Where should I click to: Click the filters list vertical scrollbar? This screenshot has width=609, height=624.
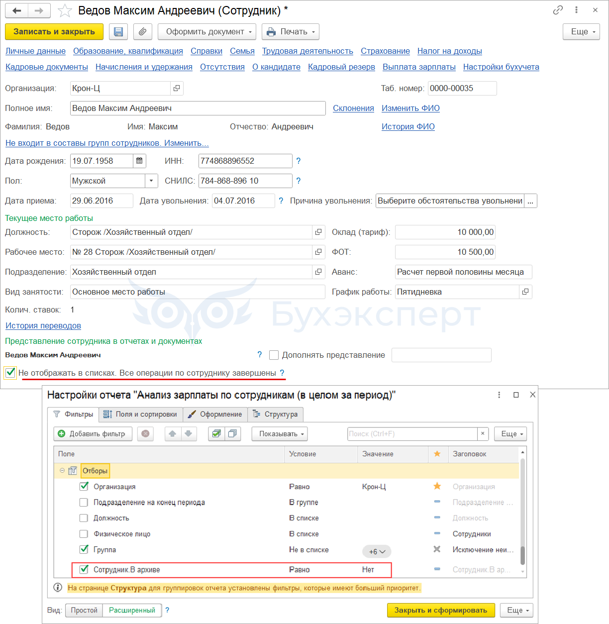pos(522,513)
